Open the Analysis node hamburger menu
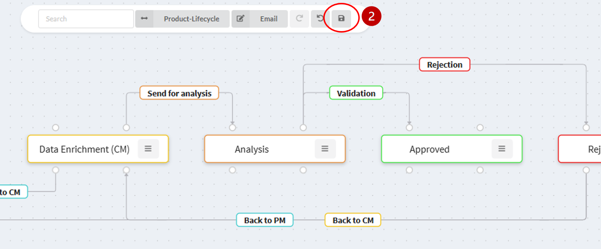Image resolution: width=601 pixels, height=249 pixels. pos(325,149)
